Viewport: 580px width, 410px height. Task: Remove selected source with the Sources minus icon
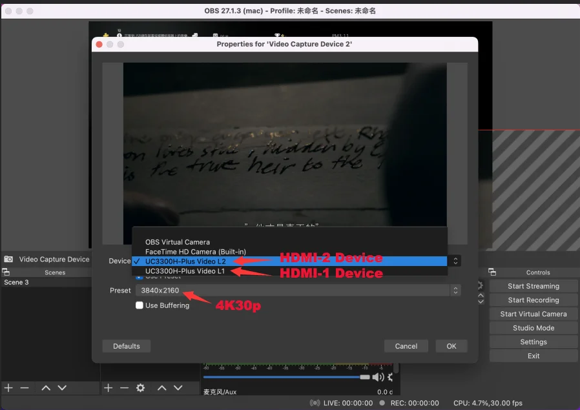pos(124,388)
